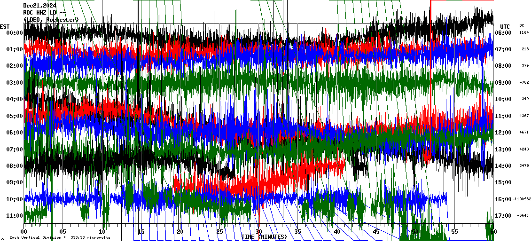
Task: Select the UTC timezone header
Action: pyautogui.click(x=505, y=26)
